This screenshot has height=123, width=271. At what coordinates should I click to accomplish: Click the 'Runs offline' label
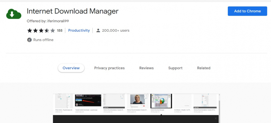pyautogui.click(x=43, y=40)
